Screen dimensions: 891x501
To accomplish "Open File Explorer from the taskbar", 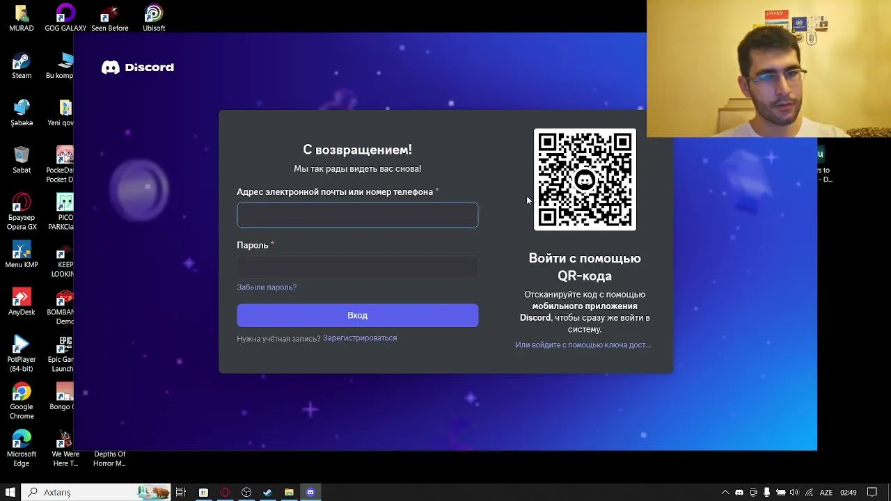I will point(289,493).
